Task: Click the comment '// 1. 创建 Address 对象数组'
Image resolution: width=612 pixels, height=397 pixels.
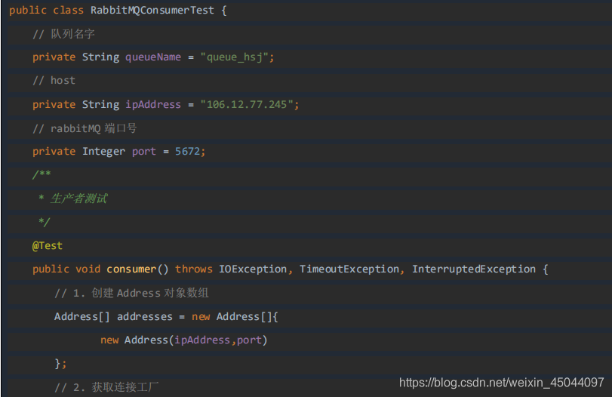Action: click(131, 293)
